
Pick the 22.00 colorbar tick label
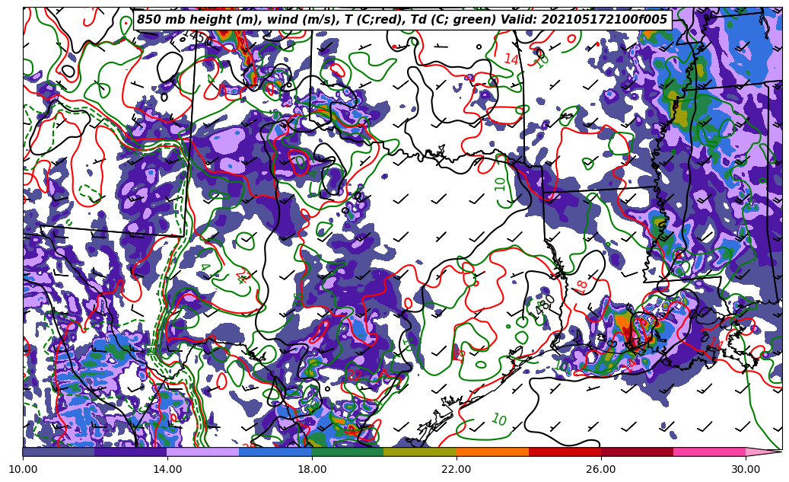[x=457, y=469]
